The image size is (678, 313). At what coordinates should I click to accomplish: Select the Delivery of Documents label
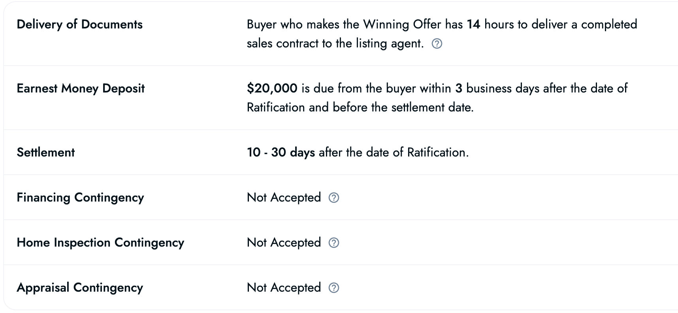tap(79, 25)
